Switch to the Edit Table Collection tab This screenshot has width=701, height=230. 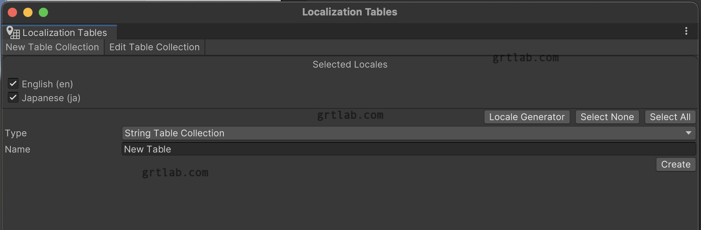[x=154, y=47]
